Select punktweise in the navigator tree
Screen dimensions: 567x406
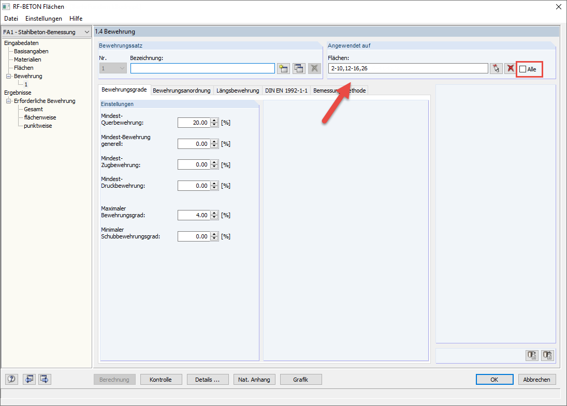click(x=38, y=126)
